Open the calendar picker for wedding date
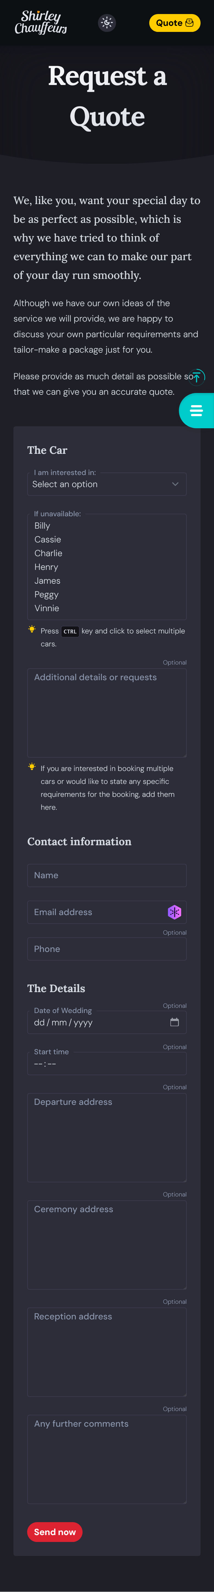This screenshot has height=1592, width=214. 174,1022
